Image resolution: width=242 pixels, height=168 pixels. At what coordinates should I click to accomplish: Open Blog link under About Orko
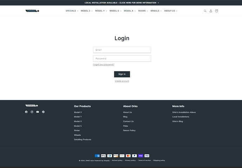point(125,117)
